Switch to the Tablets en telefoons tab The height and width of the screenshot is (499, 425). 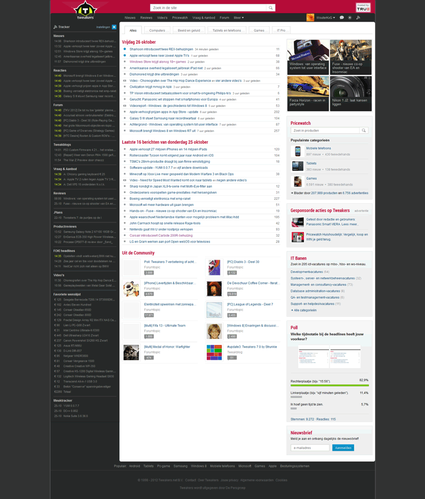point(227,31)
